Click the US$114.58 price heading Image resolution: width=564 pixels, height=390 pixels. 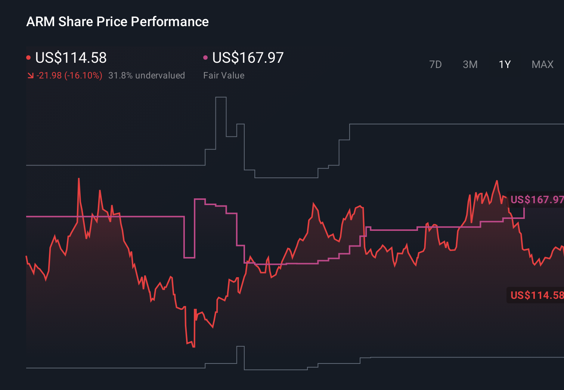click(71, 58)
